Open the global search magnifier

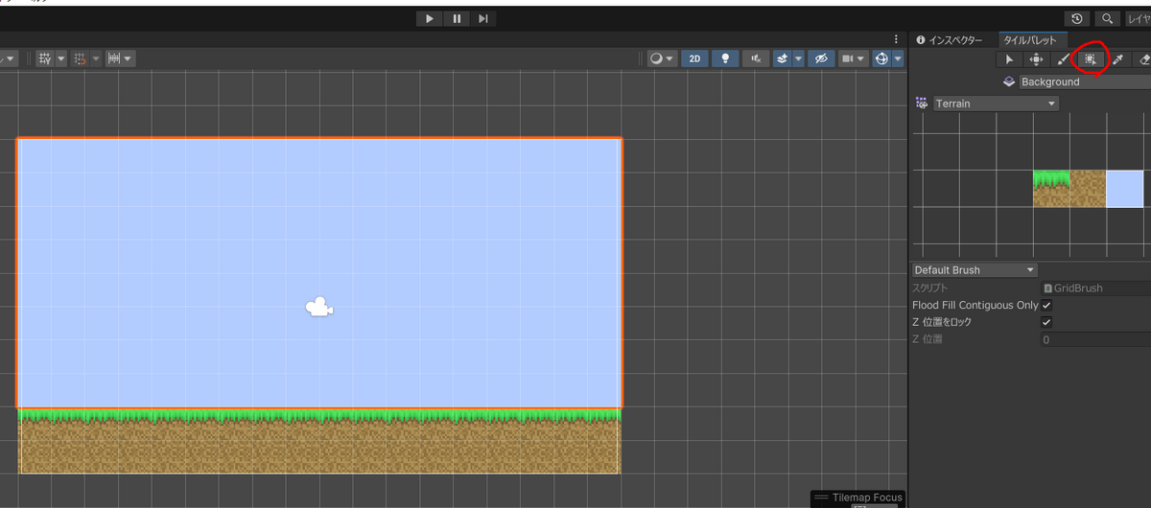click(x=1108, y=18)
